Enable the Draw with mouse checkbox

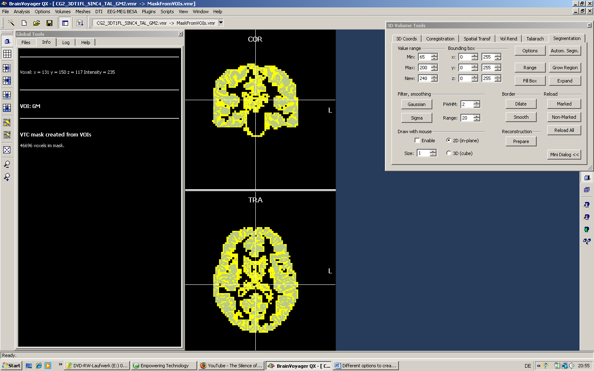click(x=417, y=141)
